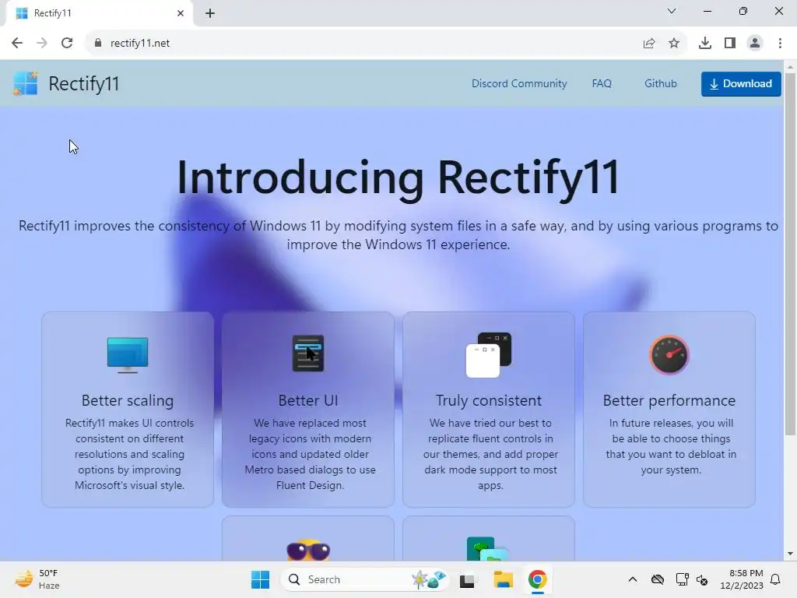
Task: Open a new browser tab
Action: click(x=210, y=13)
